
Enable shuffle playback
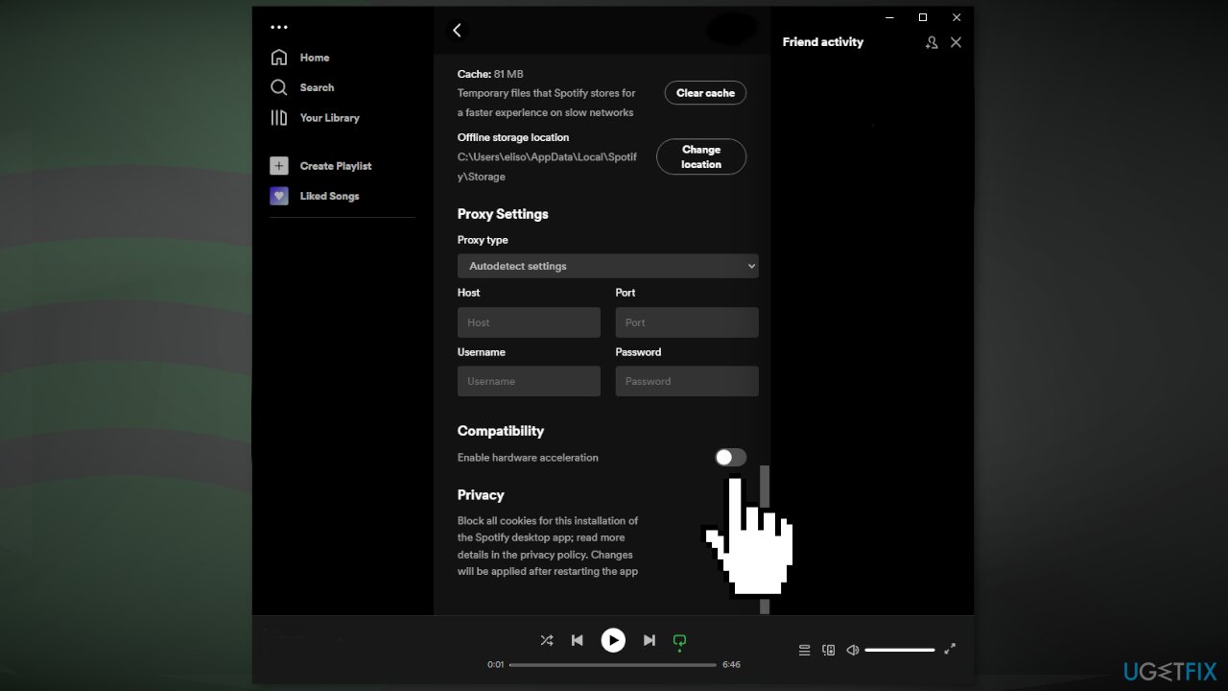(x=547, y=640)
